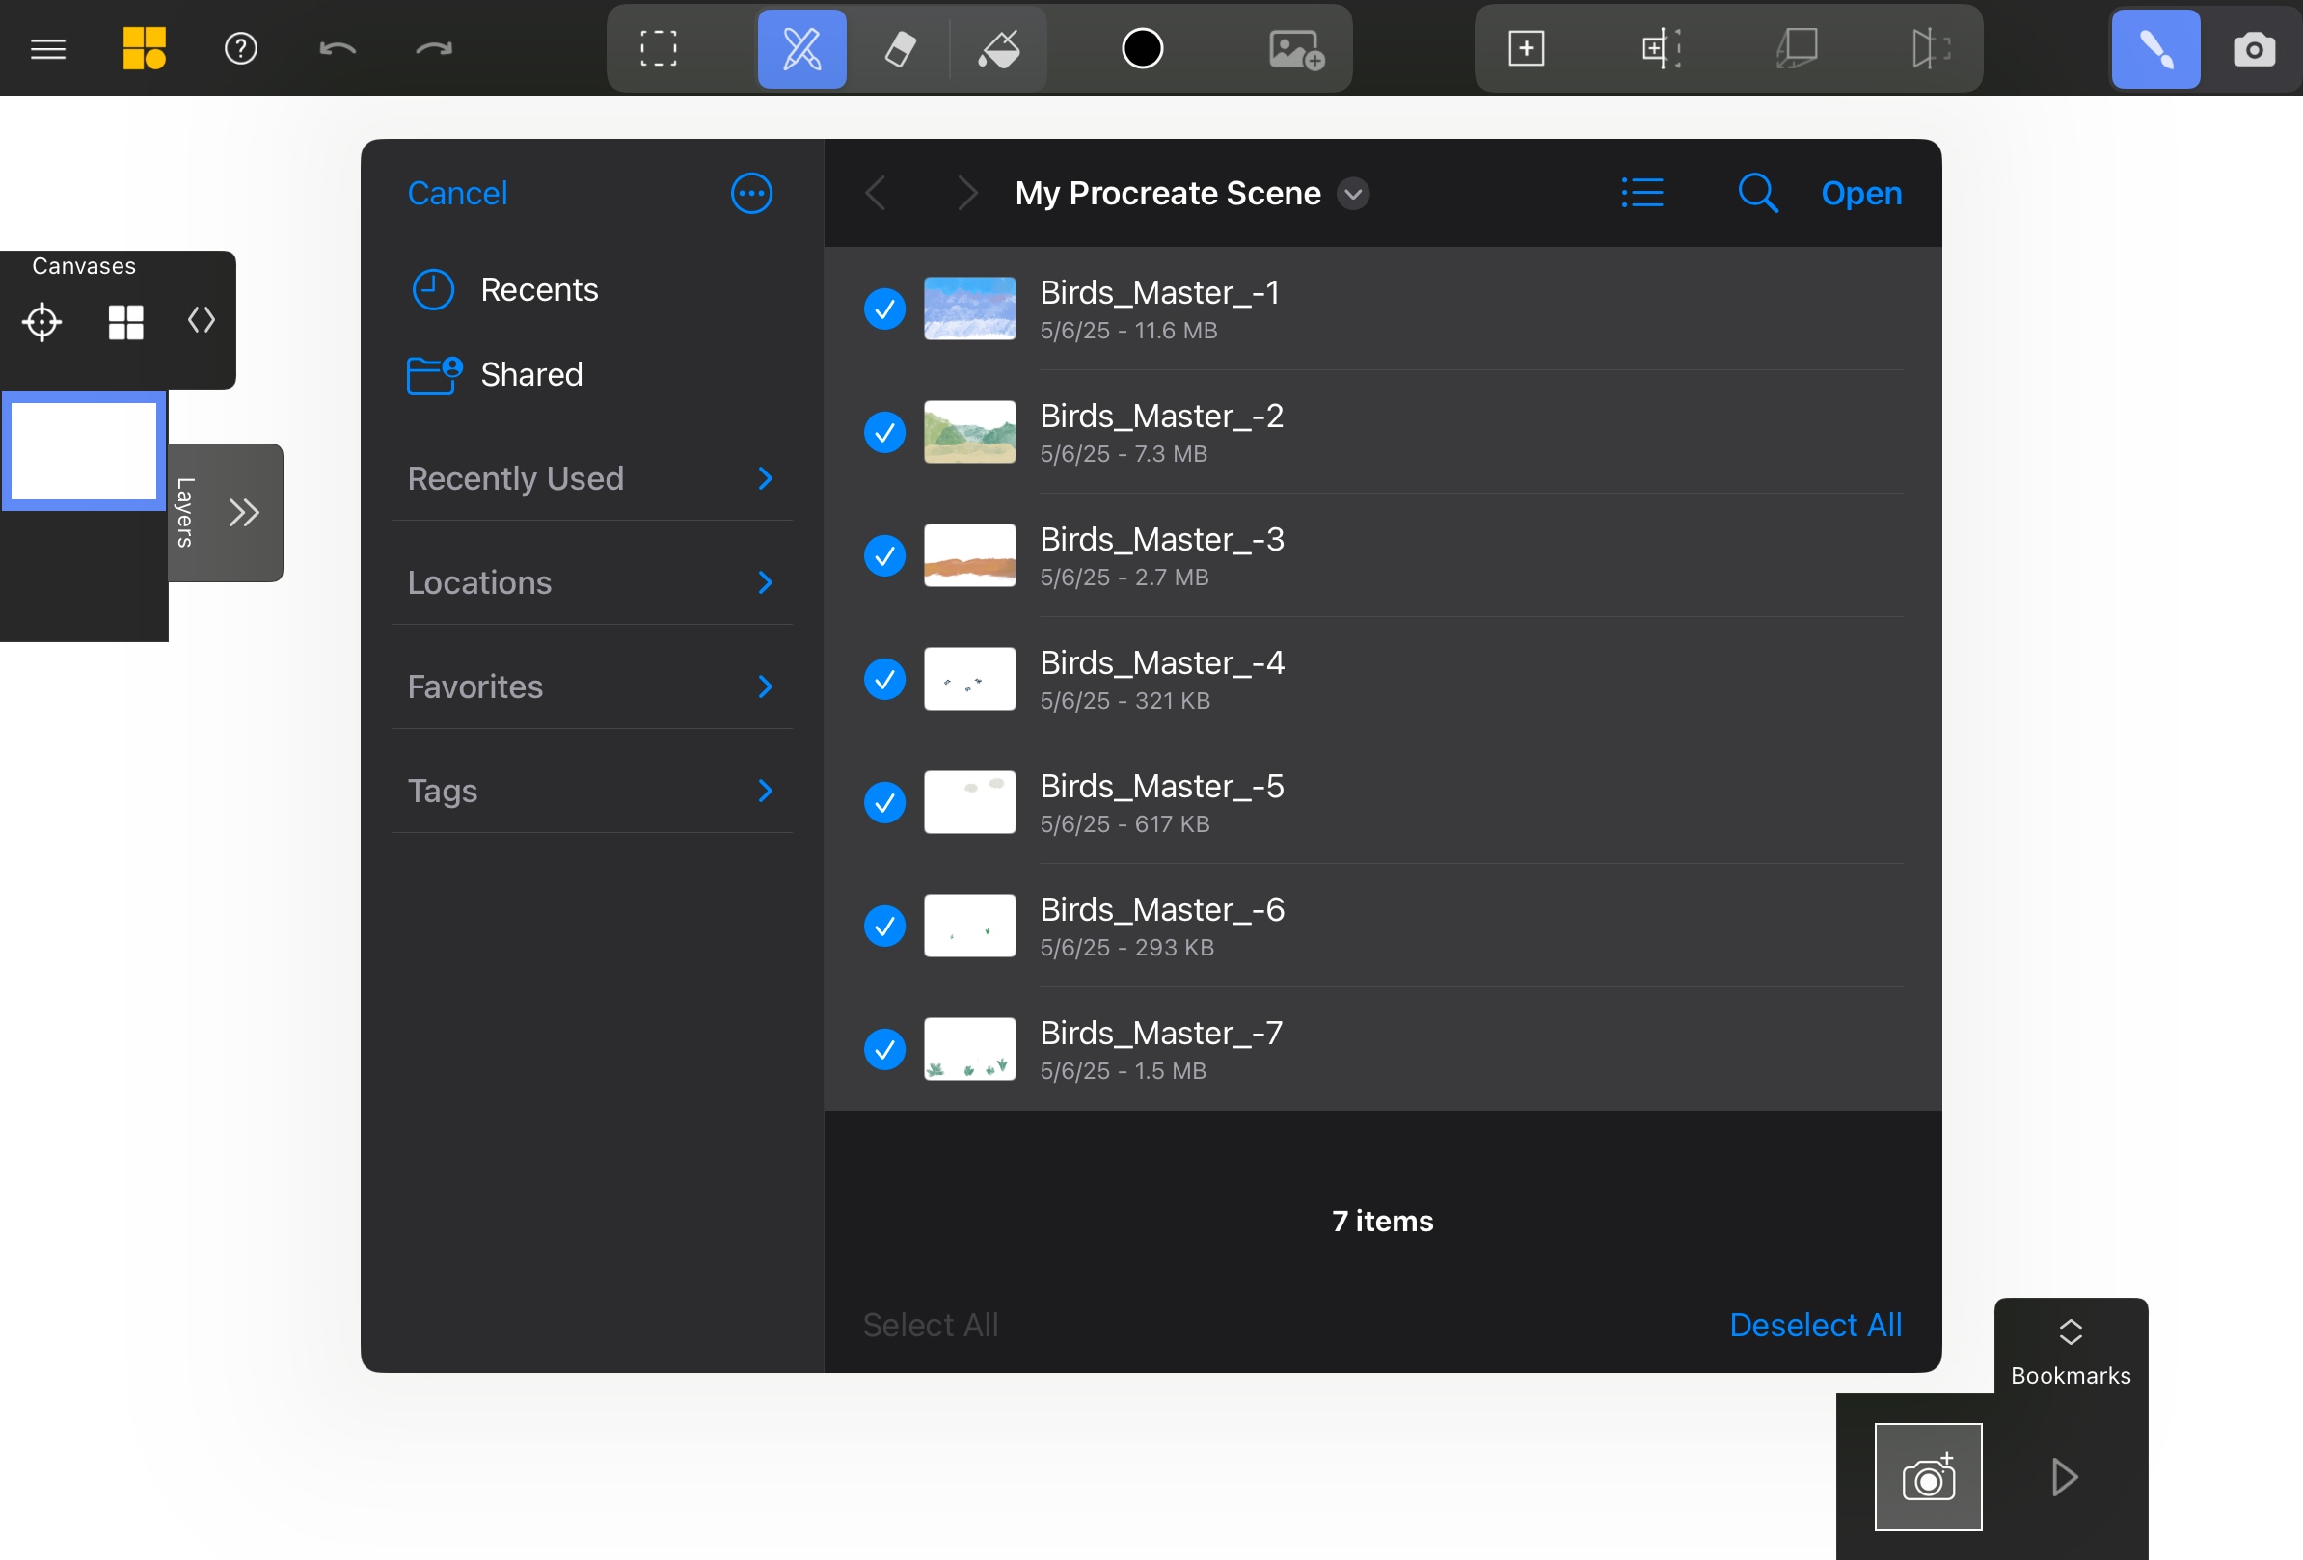The height and width of the screenshot is (1560, 2303).
Task: Toggle the blue paint mode brush button
Action: [x=2155, y=48]
